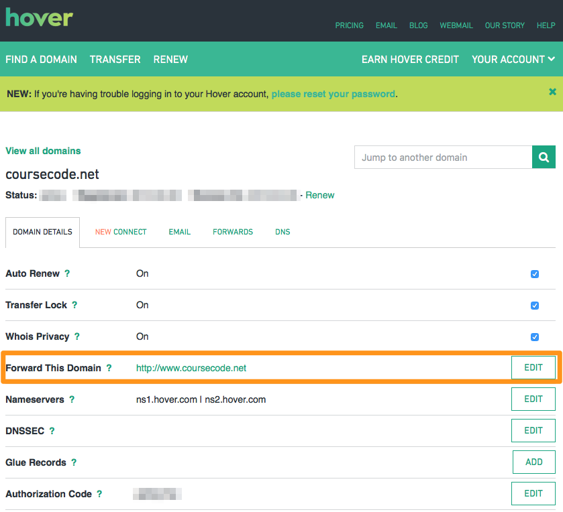Edit the Forward This Domain setting
The width and height of the screenshot is (563, 512).
[533, 367]
